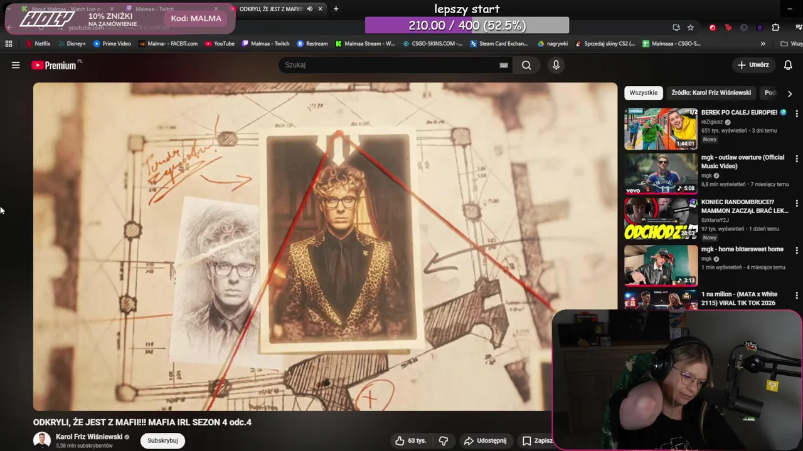The height and width of the screenshot is (451, 803).
Task: Show more filter chips with right arrow
Action: click(790, 93)
